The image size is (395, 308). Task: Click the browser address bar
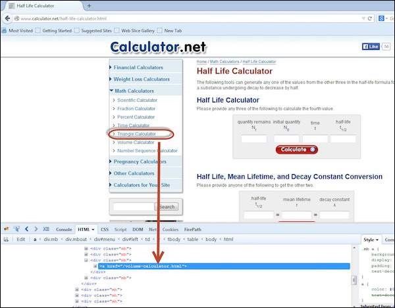[x=189, y=18]
